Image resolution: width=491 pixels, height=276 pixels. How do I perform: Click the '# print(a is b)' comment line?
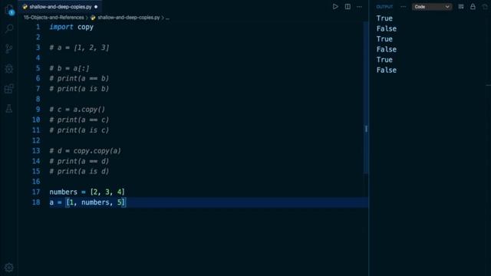click(x=79, y=89)
